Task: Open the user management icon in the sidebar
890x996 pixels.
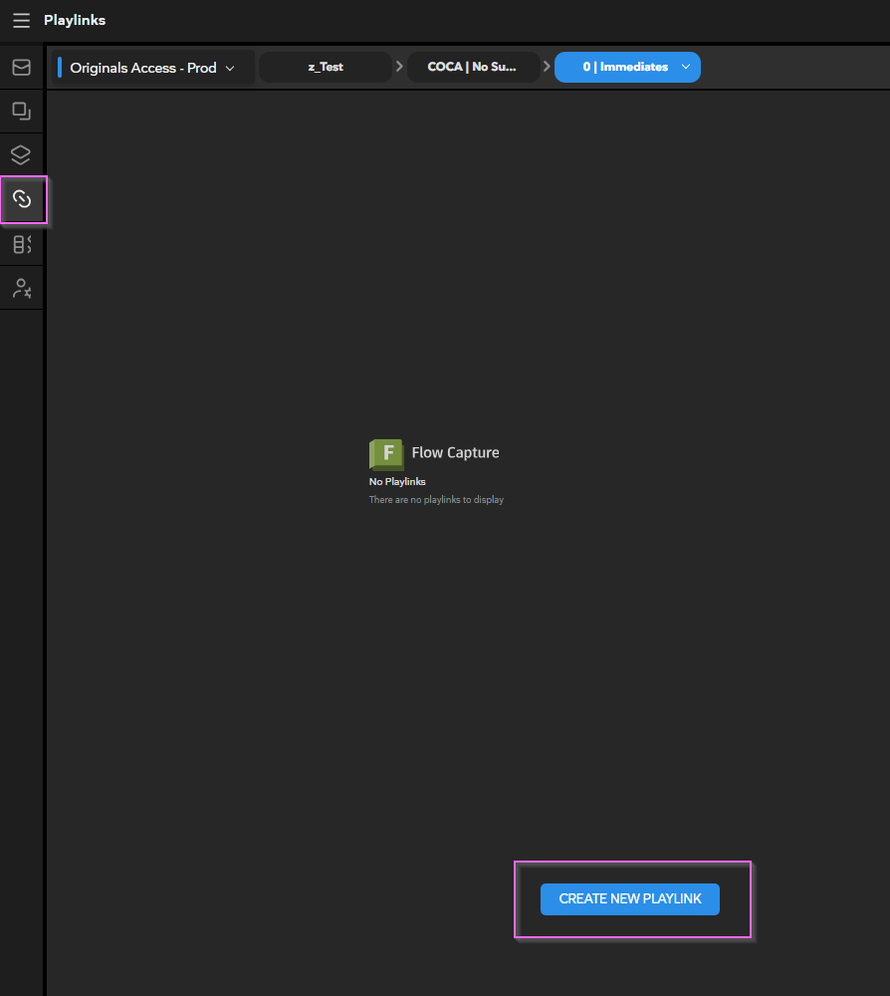Action: click(x=22, y=289)
